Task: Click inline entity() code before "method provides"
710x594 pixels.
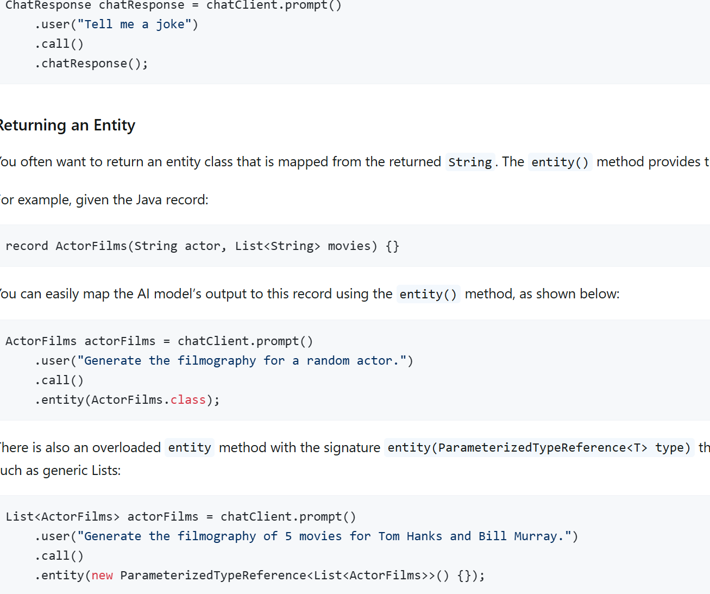Action: pyautogui.click(x=560, y=162)
